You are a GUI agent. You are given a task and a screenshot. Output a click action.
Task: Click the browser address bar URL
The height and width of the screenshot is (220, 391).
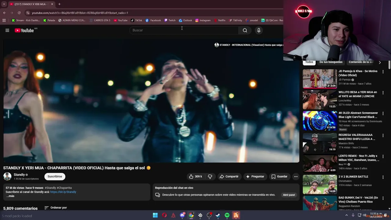pos(80,13)
